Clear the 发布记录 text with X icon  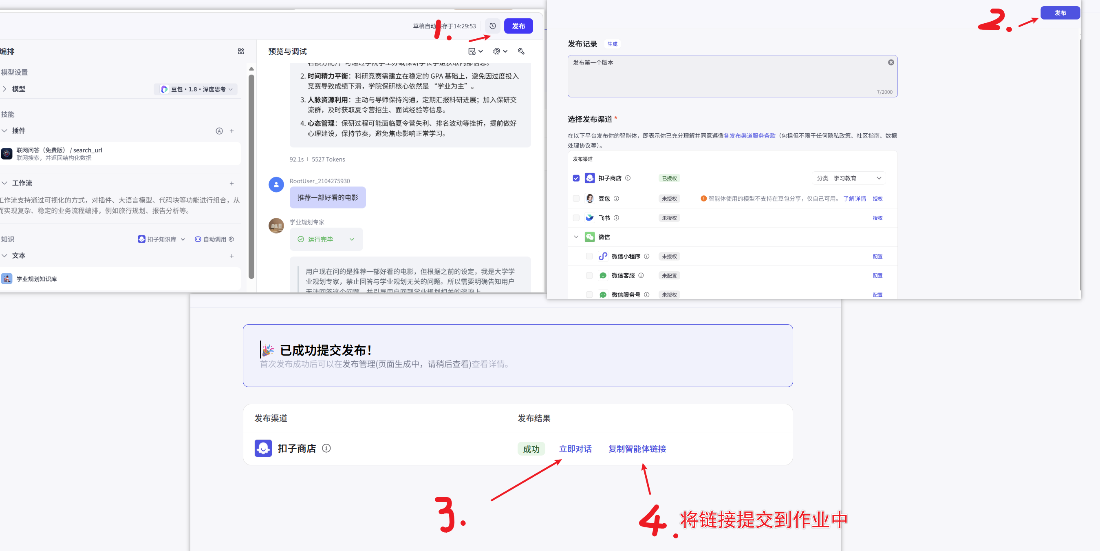[x=891, y=62]
